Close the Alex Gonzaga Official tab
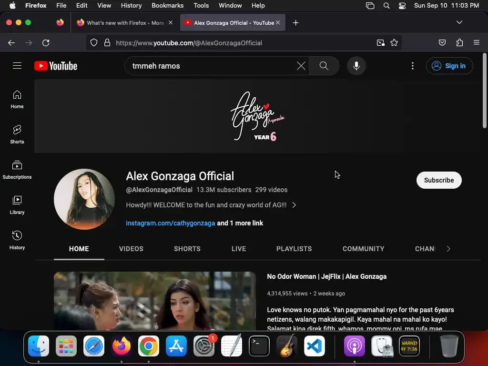This screenshot has height=366, width=488. click(278, 22)
